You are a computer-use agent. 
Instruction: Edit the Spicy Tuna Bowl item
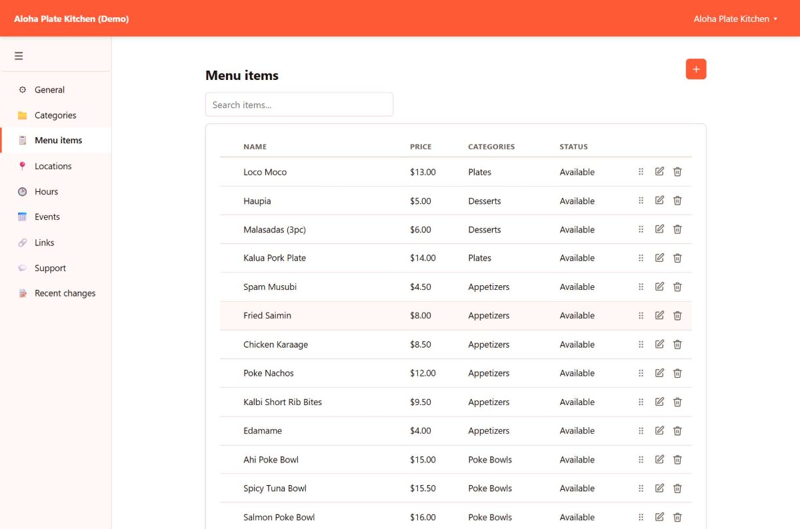point(659,488)
